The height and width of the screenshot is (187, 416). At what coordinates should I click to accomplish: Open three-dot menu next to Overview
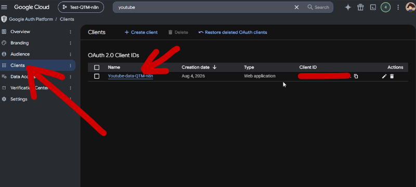point(70,32)
